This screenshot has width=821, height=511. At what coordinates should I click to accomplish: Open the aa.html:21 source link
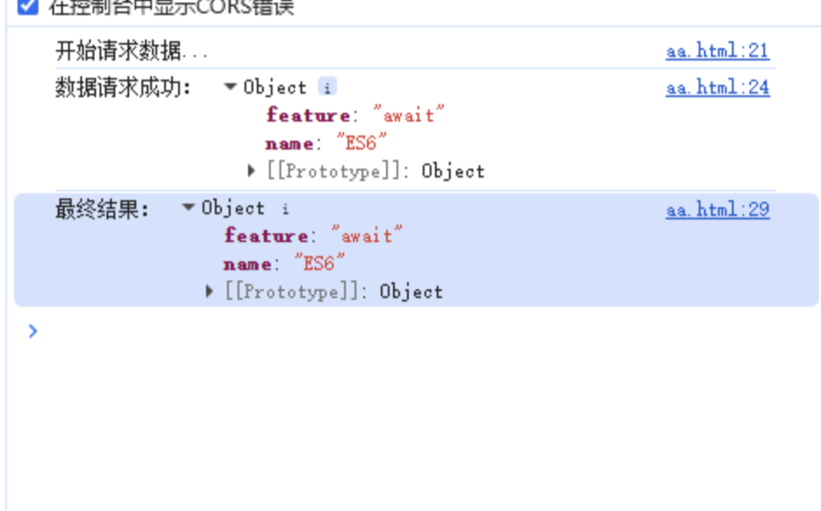(x=717, y=51)
